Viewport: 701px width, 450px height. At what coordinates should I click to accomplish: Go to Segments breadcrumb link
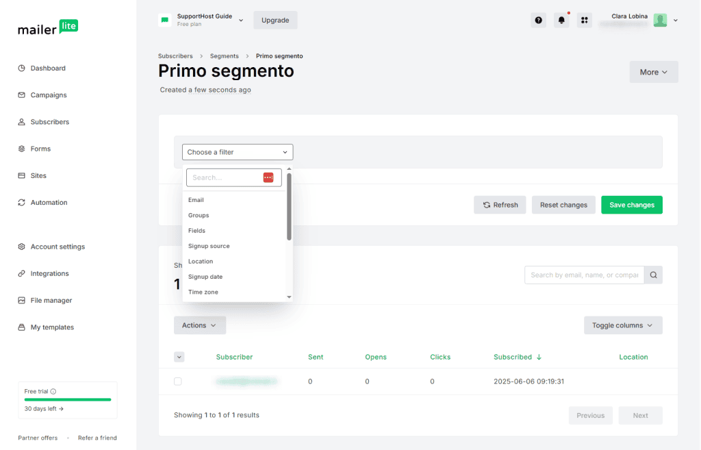tap(225, 56)
